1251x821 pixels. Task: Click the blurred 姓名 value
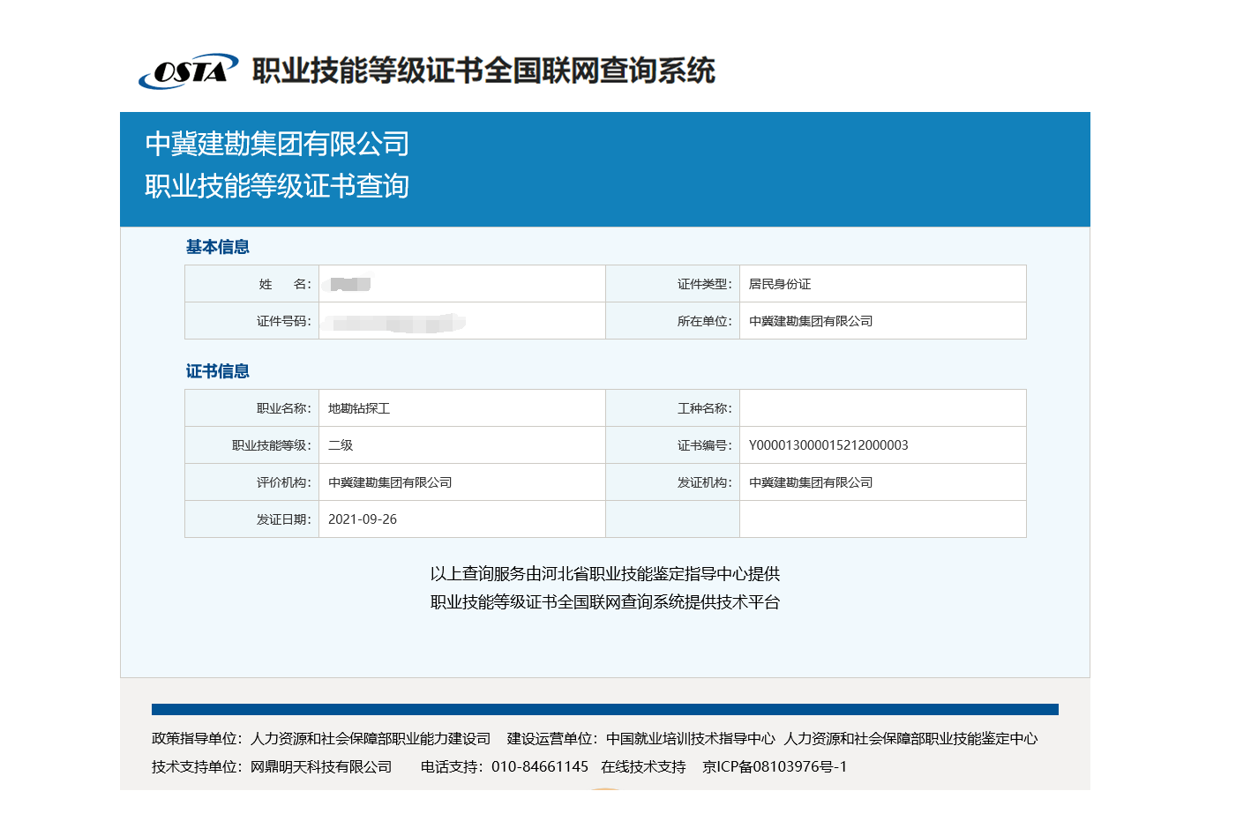(x=350, y=284)
